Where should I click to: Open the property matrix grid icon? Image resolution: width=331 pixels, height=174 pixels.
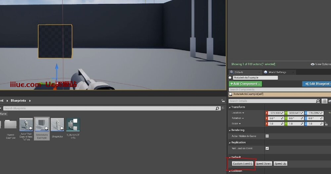point(324,101)
